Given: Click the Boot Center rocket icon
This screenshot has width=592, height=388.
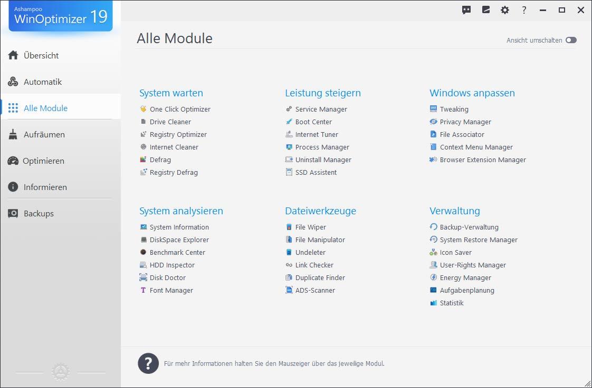Looking at the screenshot, I should [289, 122].
